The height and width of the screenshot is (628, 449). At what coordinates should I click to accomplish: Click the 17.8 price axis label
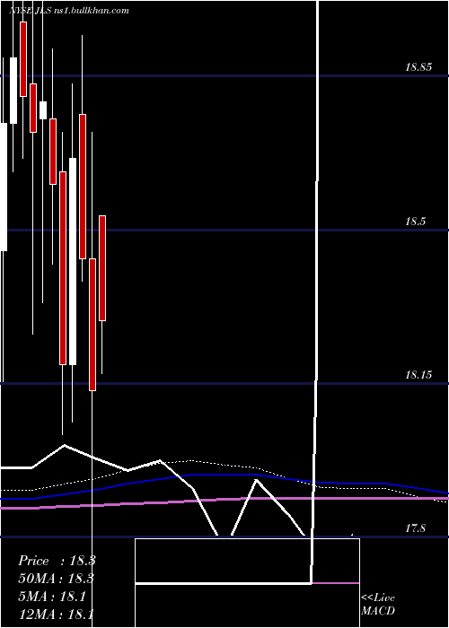coord(415,528)
